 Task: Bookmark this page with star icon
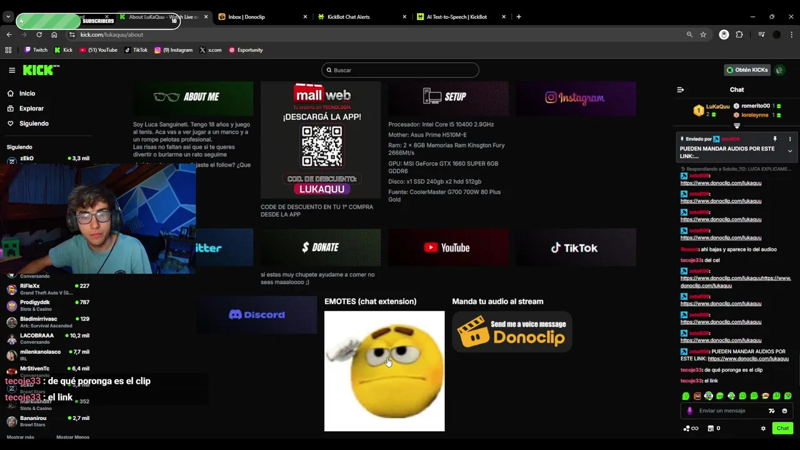point(703,34)
